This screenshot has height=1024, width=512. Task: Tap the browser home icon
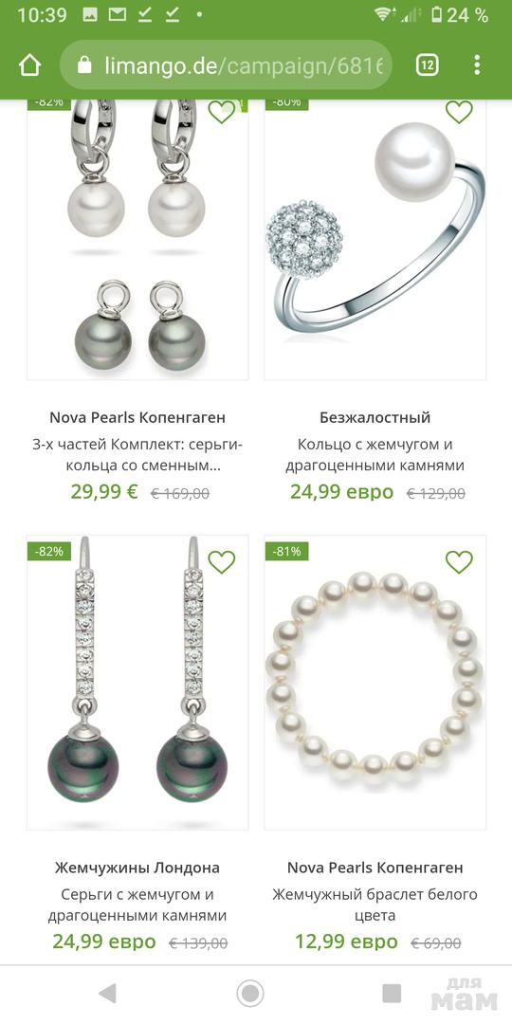30,65
